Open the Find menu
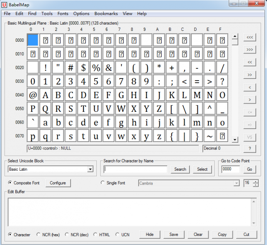 [x=32, y=14]
